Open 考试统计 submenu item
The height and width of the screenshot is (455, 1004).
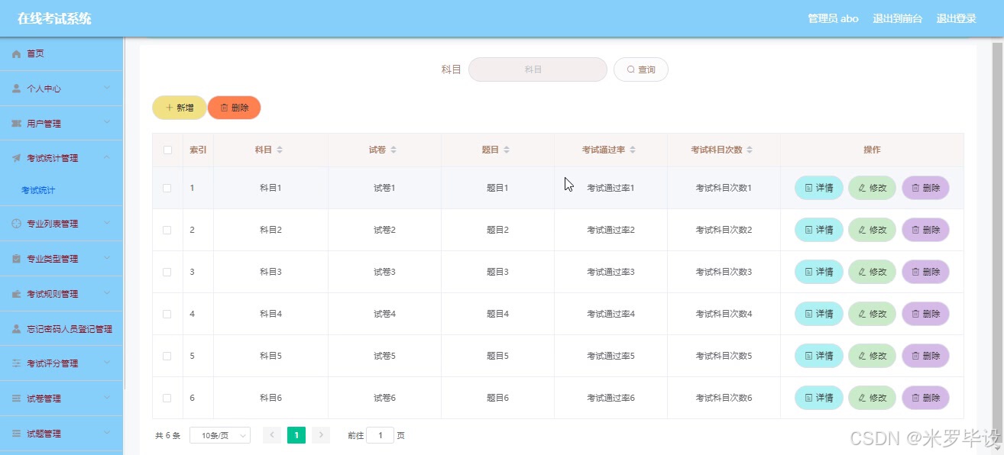click(x=61, y=190)
